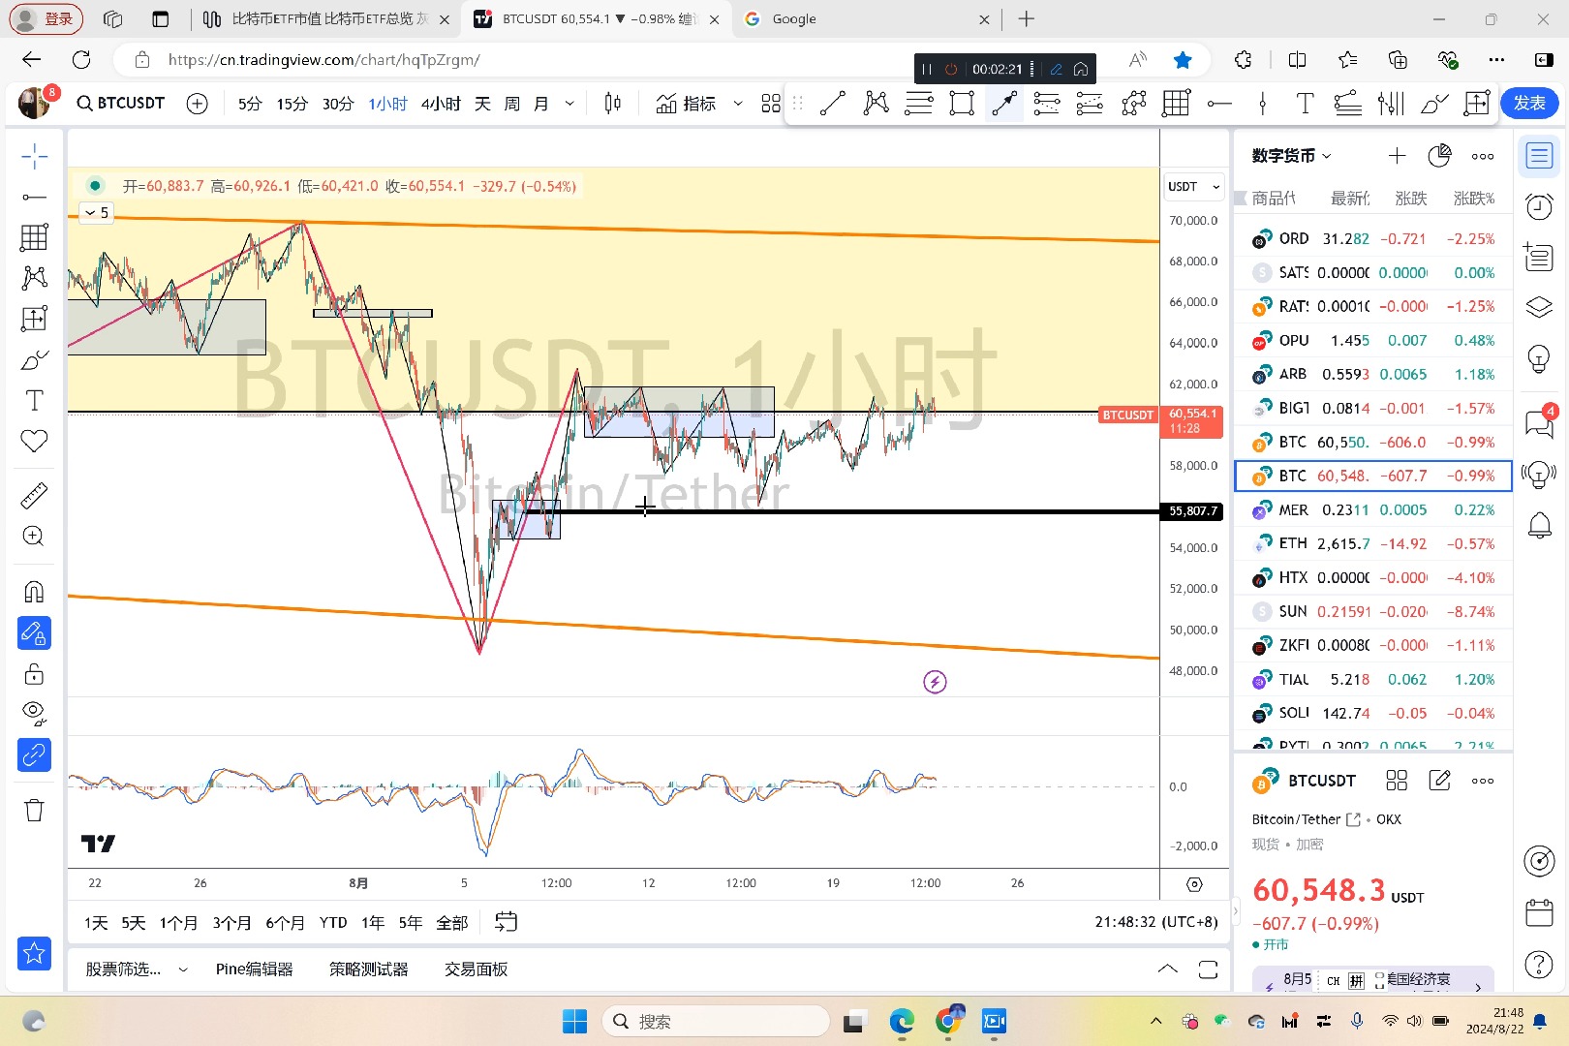
Task: Select the text annotation tool in left sidebar
Action: point(34,400)
